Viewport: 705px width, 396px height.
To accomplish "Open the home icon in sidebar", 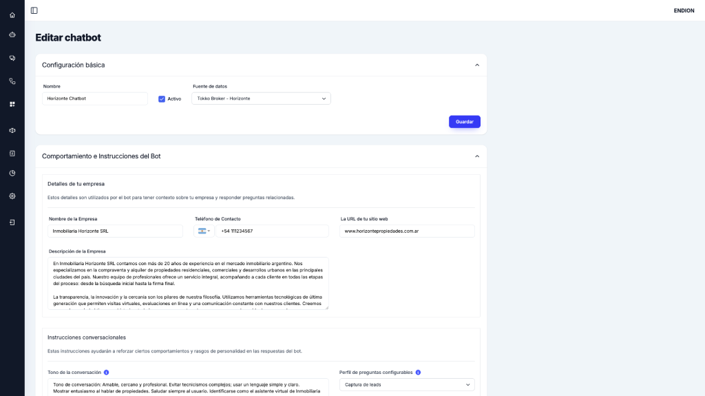I will pos(12,15).
